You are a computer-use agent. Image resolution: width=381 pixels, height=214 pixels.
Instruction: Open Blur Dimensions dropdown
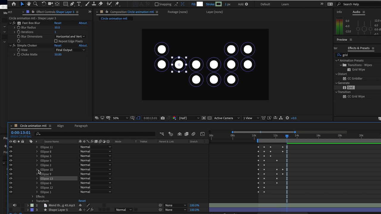pyautogui.click(x=70, y=36)
